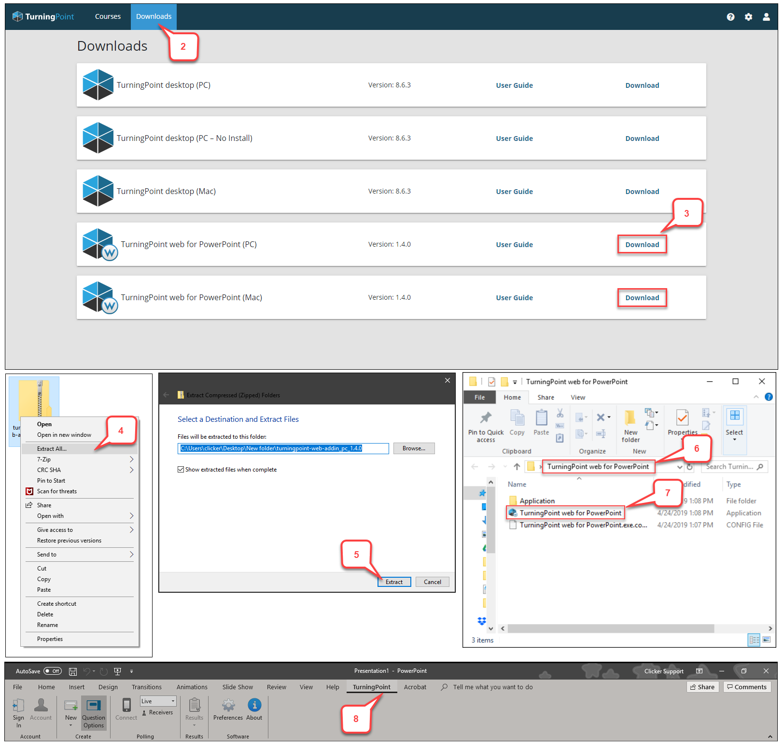Click the Browse... button
The width and height of the screenshot is (784, 751).
pyautogui.click(x=414, y=448)
